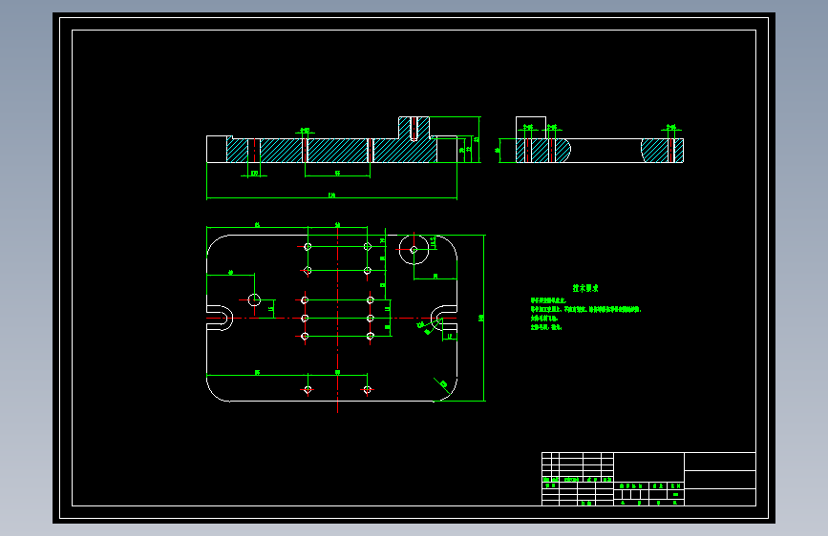The width and height of the screenshot is (828, 536).
Task: Select the 技术要求 heading text
Action: (x=585, y=288)
